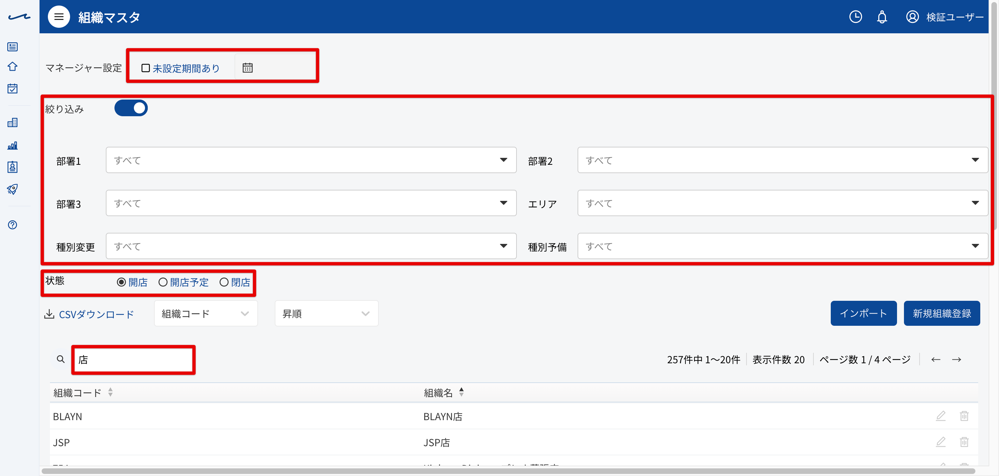Click the user account icon
The width and height of the screenshot is (999, 476).
point(912,17)
